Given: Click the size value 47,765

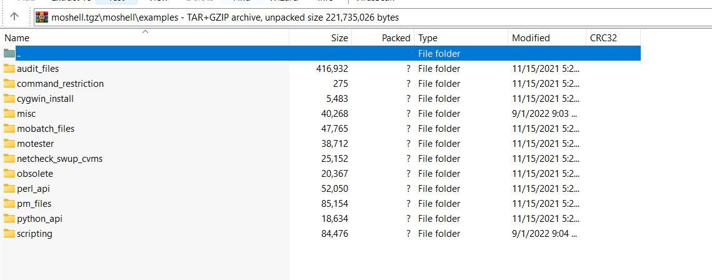Looking at the screenshot, I should pyautogui.click(x=334, y=129).
